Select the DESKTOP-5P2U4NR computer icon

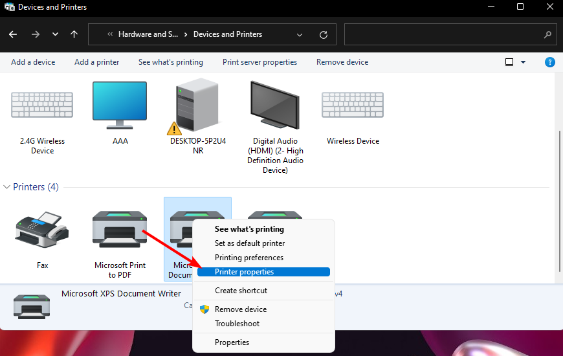coord(197,106)
